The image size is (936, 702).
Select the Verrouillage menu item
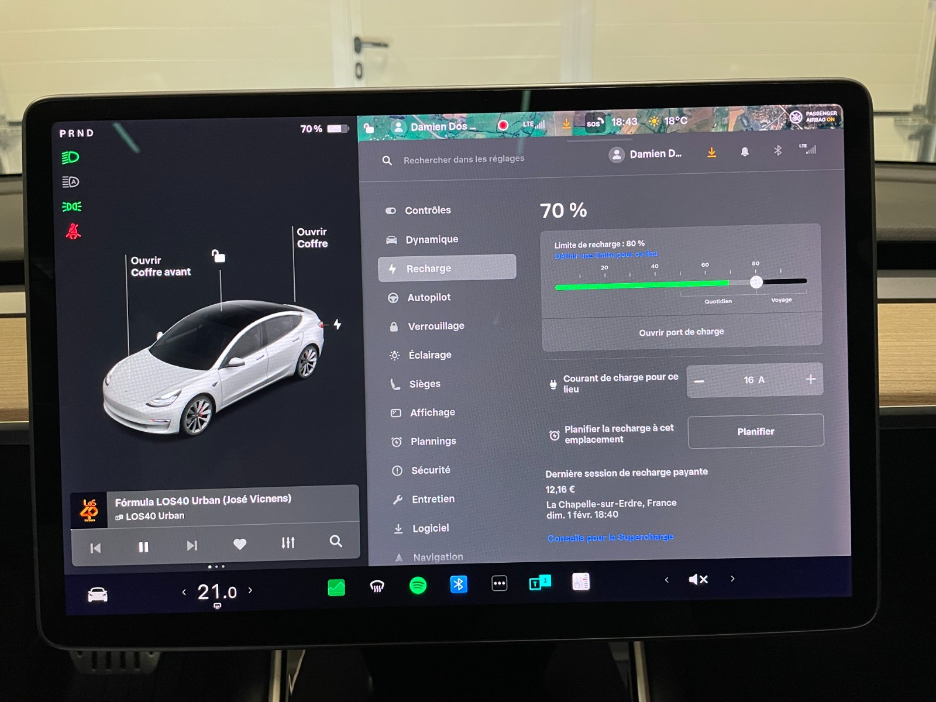(x=436, y=326)
